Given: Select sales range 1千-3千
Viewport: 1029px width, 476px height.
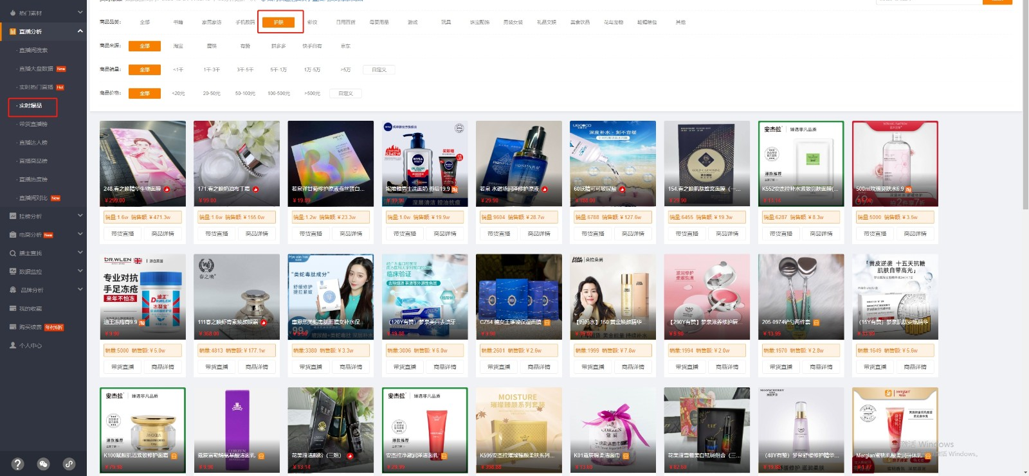Looking at the screenshot, I should pos(212,69).
